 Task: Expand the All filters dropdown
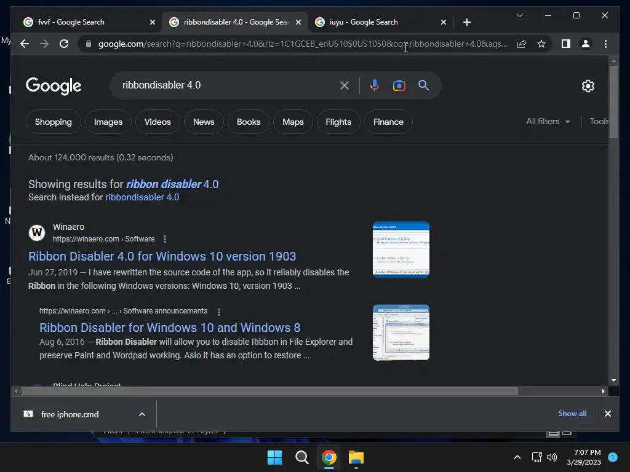click(x=548, y=121)
